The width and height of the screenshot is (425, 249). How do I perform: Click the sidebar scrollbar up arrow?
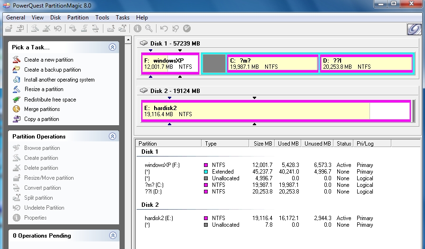pos(128,40)
